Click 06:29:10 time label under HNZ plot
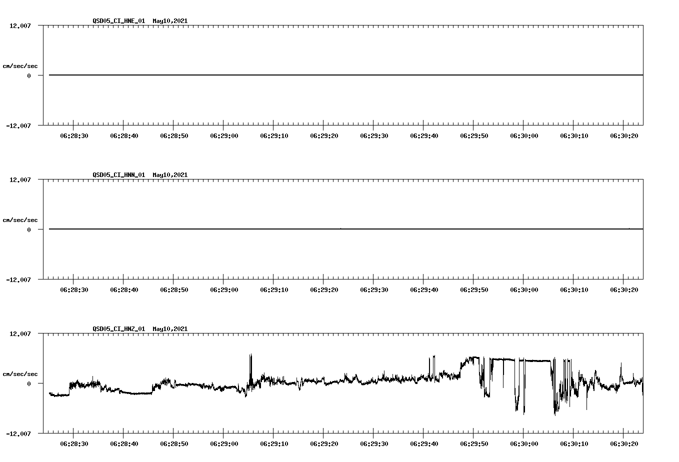Screen dimensions: 679x462 274,443
